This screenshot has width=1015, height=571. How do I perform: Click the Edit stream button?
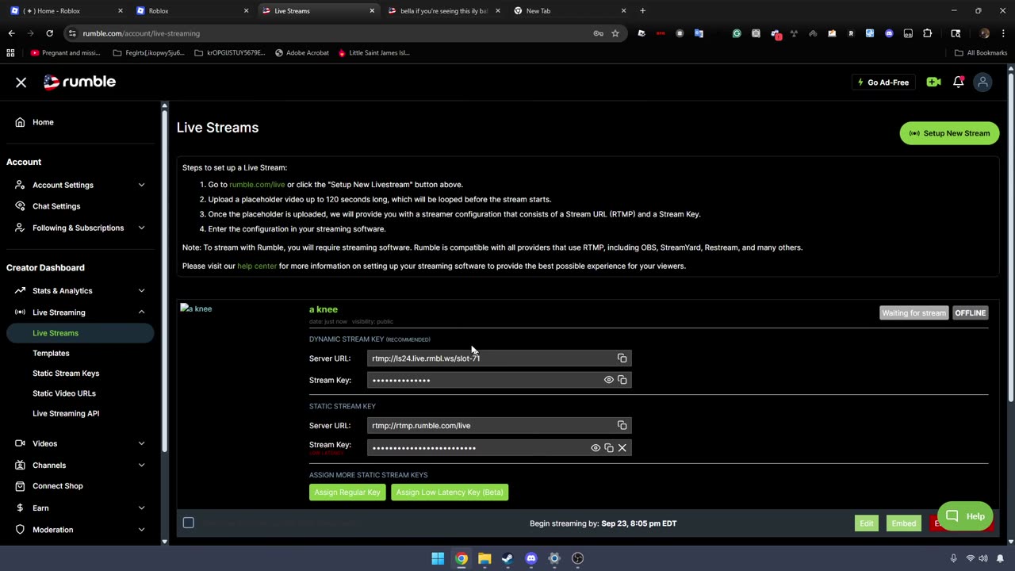(x=866, y=523)
